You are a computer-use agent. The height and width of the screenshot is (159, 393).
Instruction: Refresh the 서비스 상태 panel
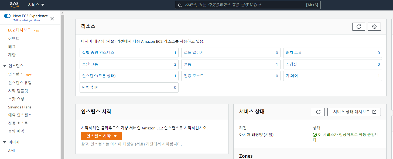[x=318, y=112]
